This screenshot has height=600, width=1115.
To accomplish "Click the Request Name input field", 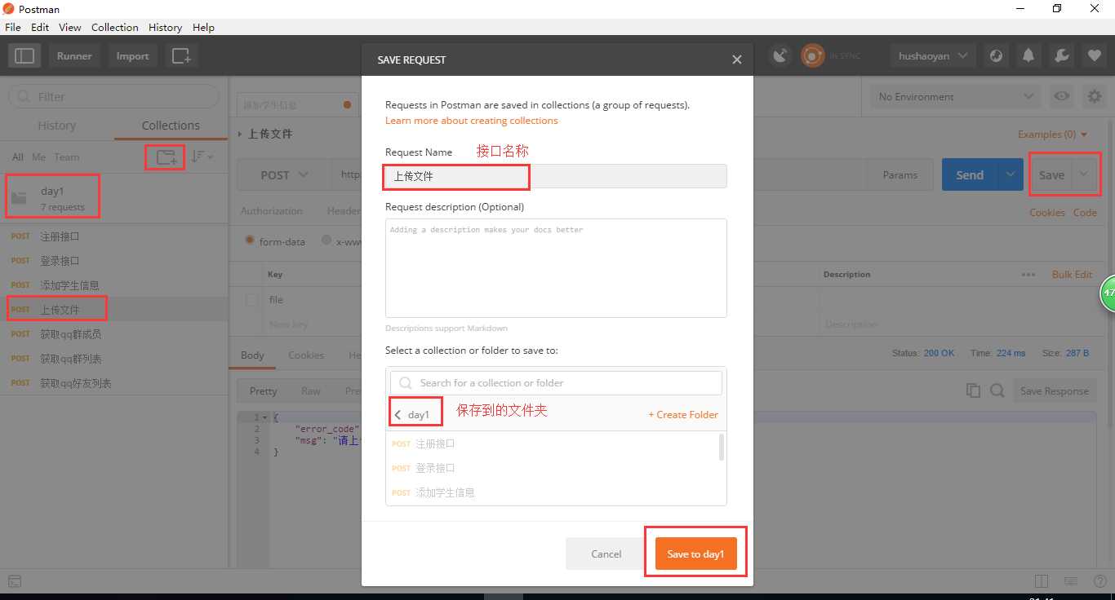I will (x=556, y=176).
